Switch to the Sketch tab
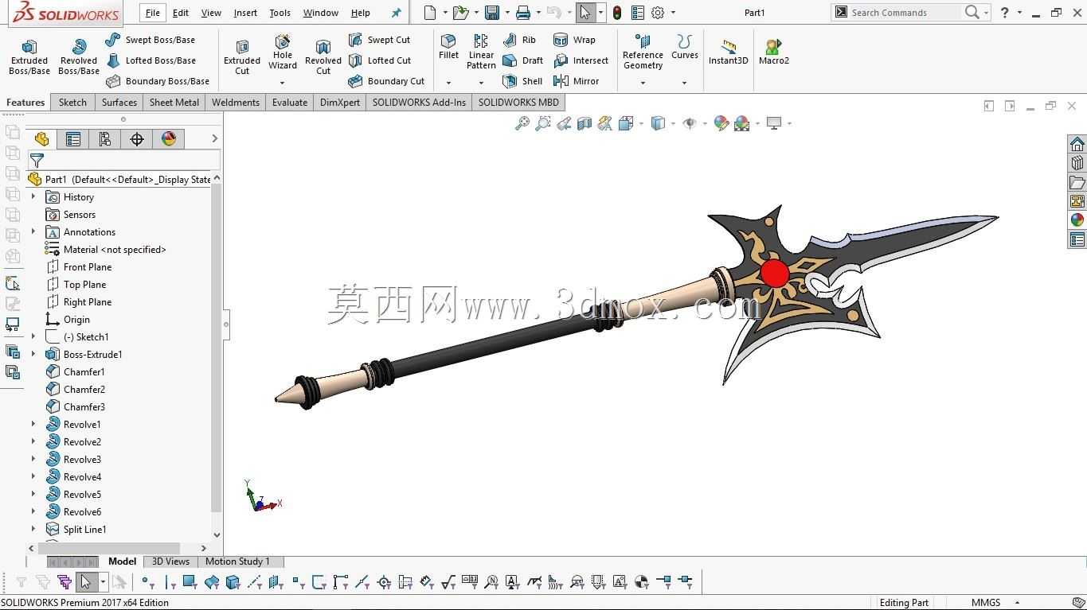 pos(72,102)
